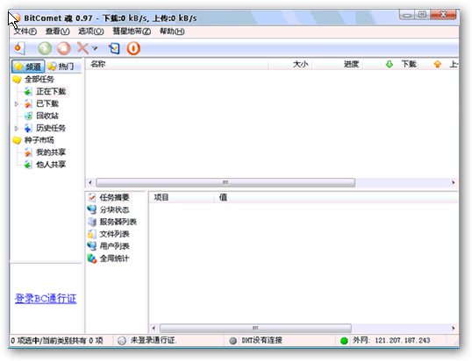Switch to the 热门 tab

point(61,67)
